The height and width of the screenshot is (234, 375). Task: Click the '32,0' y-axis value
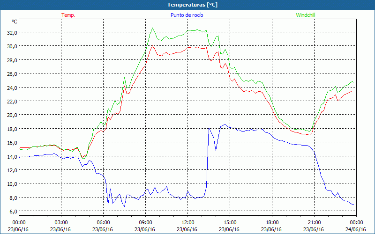tap(12, 33)
